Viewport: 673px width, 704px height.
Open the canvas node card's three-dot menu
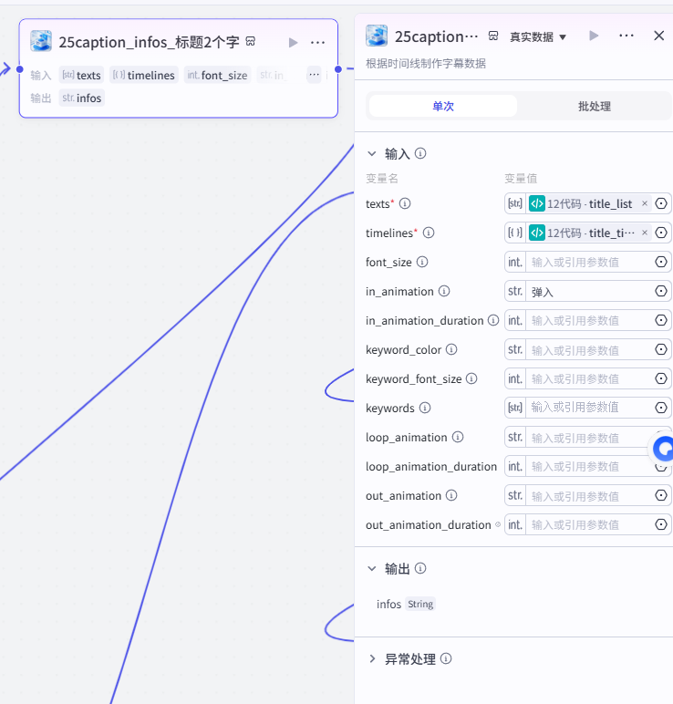(x=317, y=43)
